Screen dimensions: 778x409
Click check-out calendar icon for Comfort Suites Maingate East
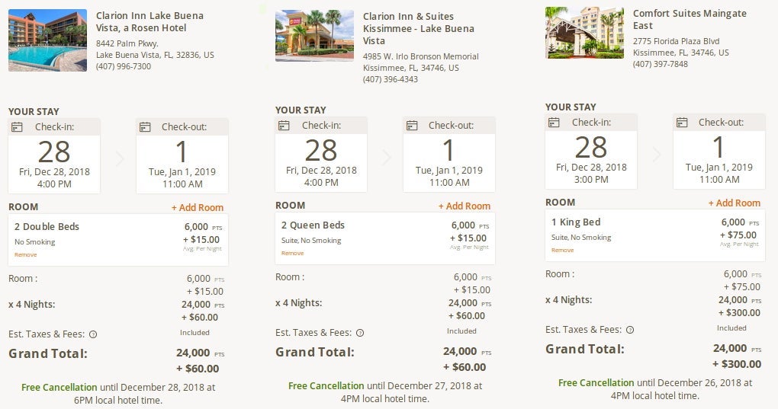tap(682, 123)
